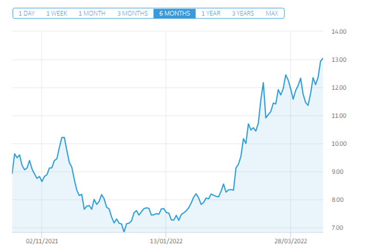Open the 3 YEARS range view
The image size is (370, 248).
pyautogui.click(x=242, y=13)
